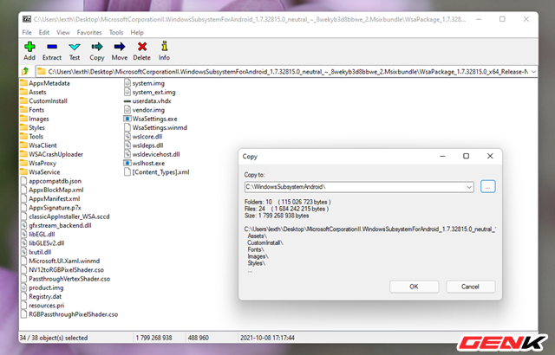Image resolution: width=555 pixels, height=355 pixels.
Task: Select the Assets folder
Action: (x=33, y=92)
